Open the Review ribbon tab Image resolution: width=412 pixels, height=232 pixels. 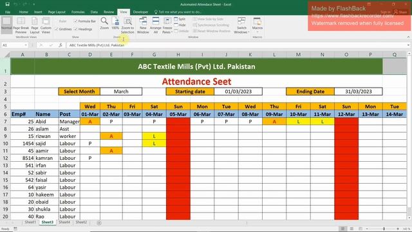pos(109,12)
